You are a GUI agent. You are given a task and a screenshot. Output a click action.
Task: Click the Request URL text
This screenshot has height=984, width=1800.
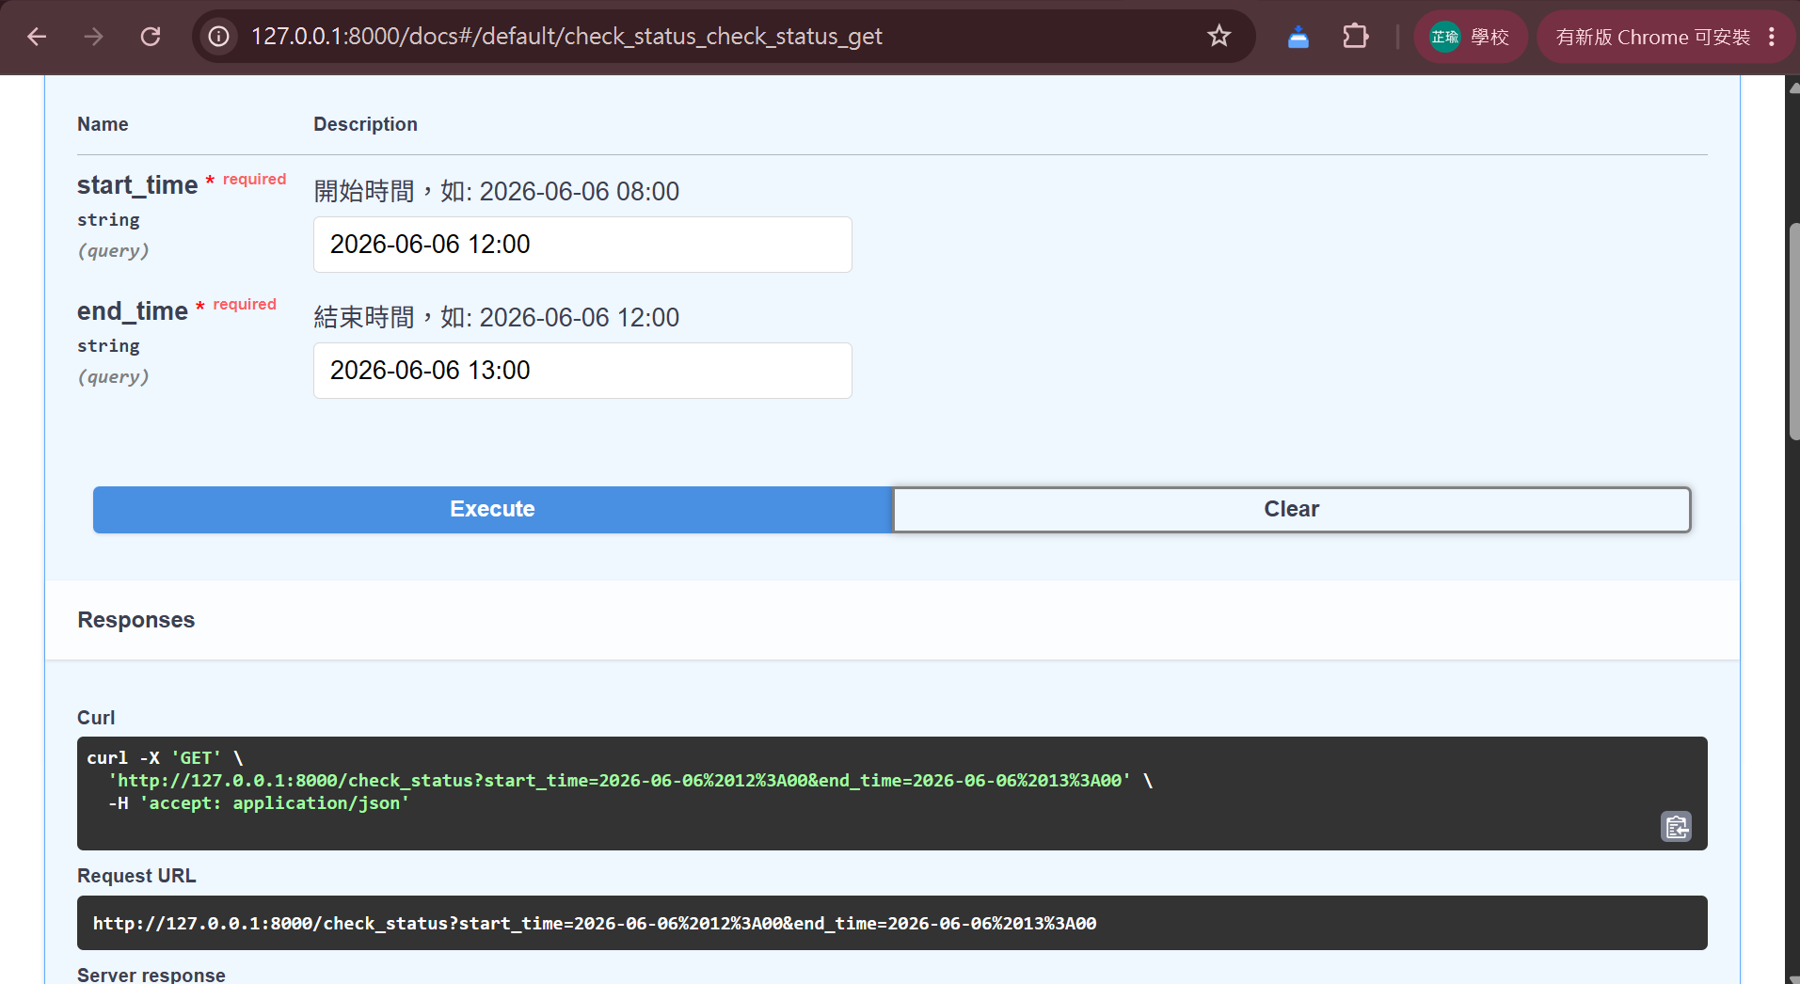click(595, 924)
